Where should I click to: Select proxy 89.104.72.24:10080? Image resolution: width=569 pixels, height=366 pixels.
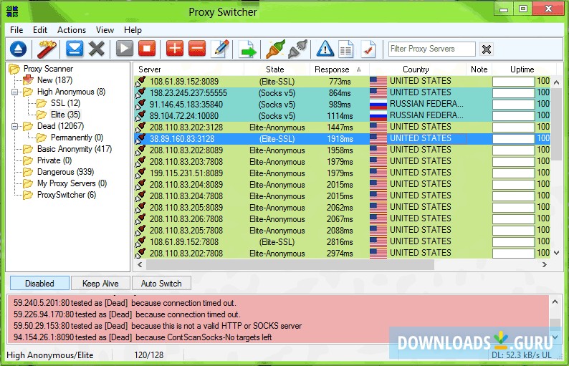[343, 116]
